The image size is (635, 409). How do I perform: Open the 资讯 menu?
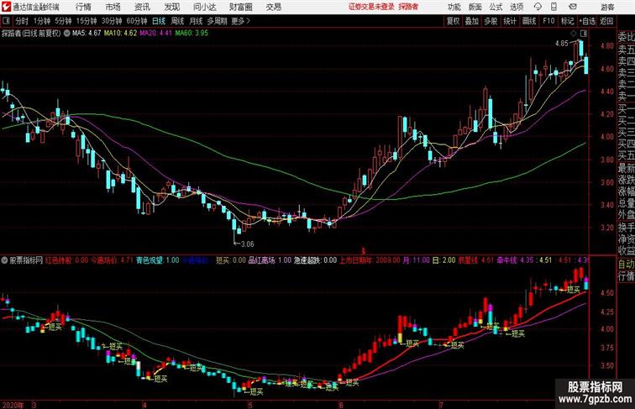pos(142,7)
